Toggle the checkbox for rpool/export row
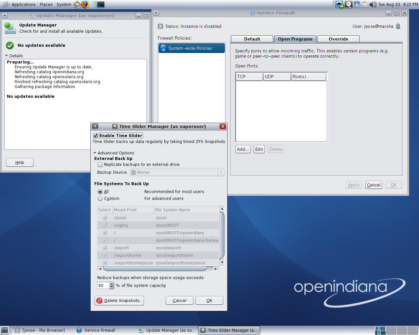 click(x=105, y=248)
